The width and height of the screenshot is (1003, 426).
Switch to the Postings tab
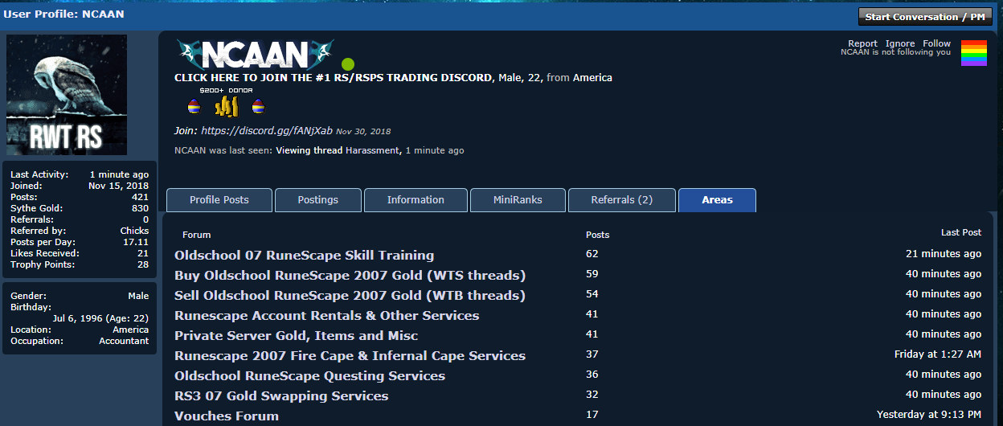click(x=318, y=200)
